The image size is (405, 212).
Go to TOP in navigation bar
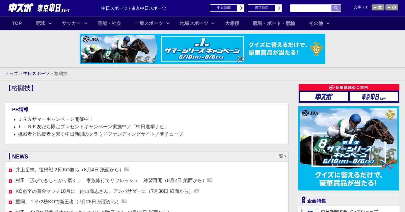tap(17, 23)
